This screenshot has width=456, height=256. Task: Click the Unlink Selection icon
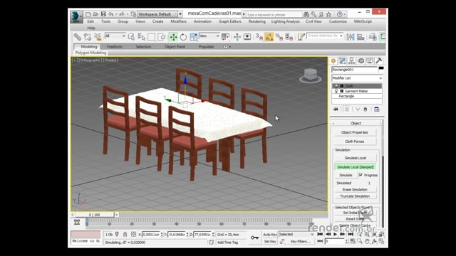click(87, 37)
